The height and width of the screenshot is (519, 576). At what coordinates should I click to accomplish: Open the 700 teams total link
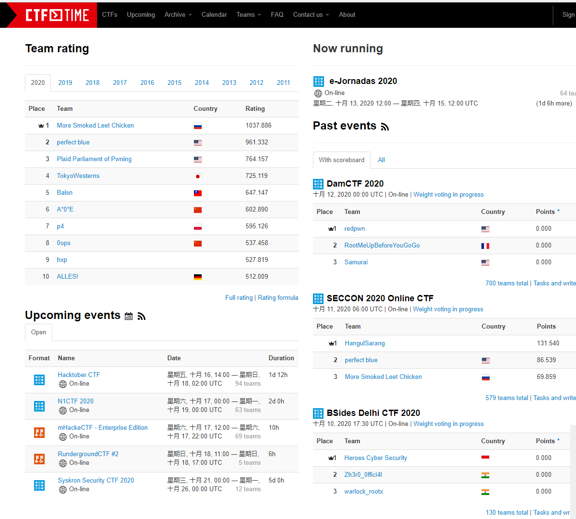[506, 283]
